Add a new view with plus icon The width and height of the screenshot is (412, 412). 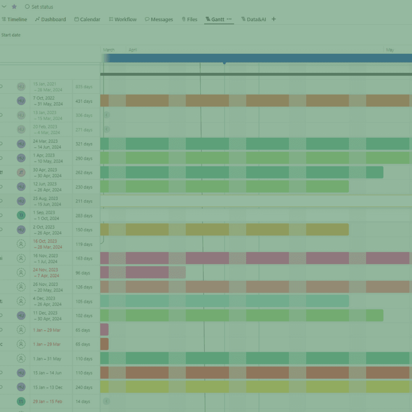(x=274, y=19)
